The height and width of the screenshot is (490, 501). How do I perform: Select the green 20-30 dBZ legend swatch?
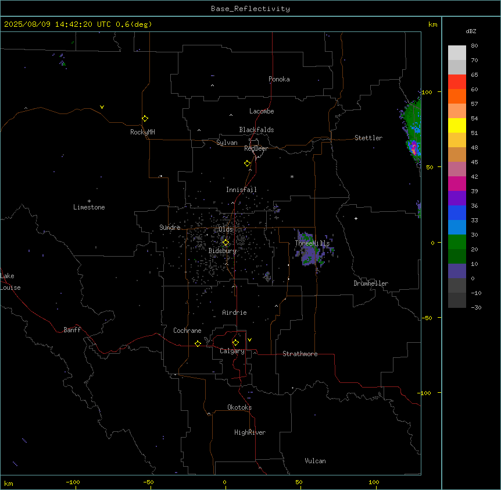point(457,242)
